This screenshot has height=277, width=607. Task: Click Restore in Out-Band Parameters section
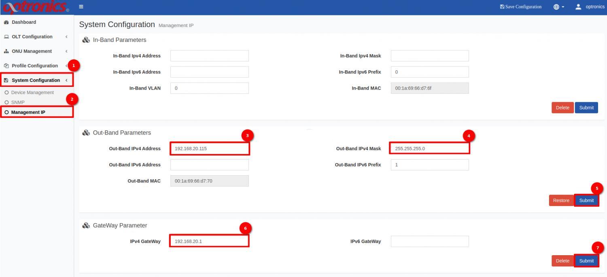point(561,200)
